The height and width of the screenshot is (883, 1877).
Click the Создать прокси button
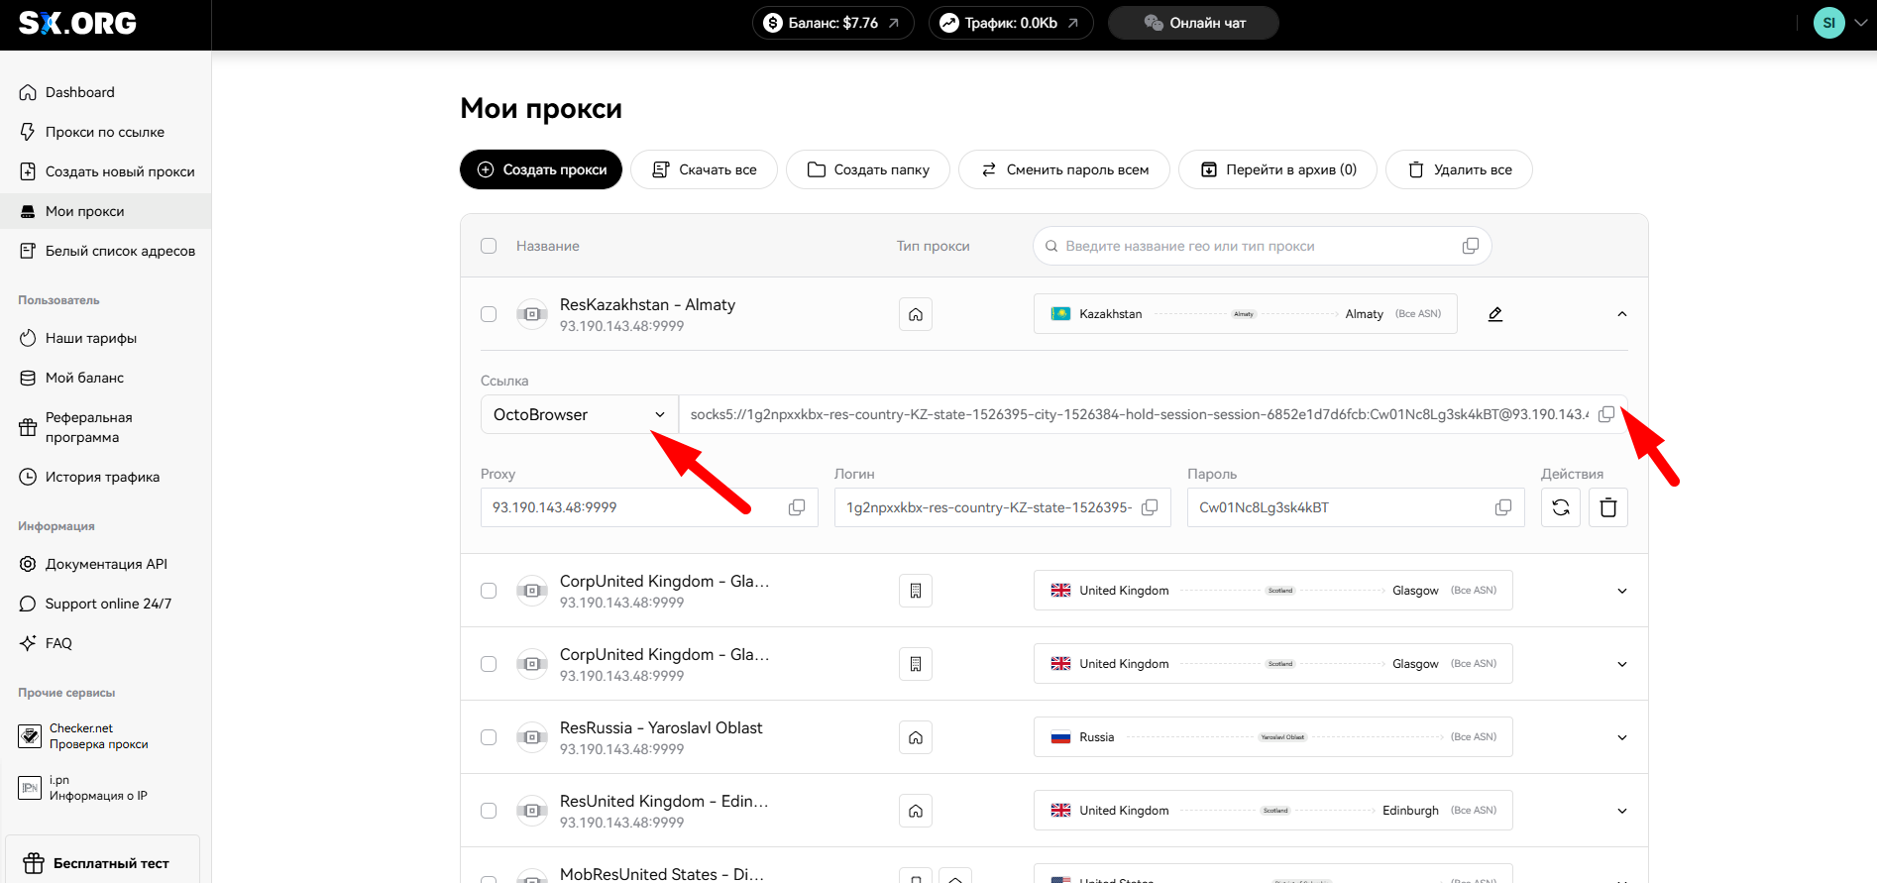541,169
